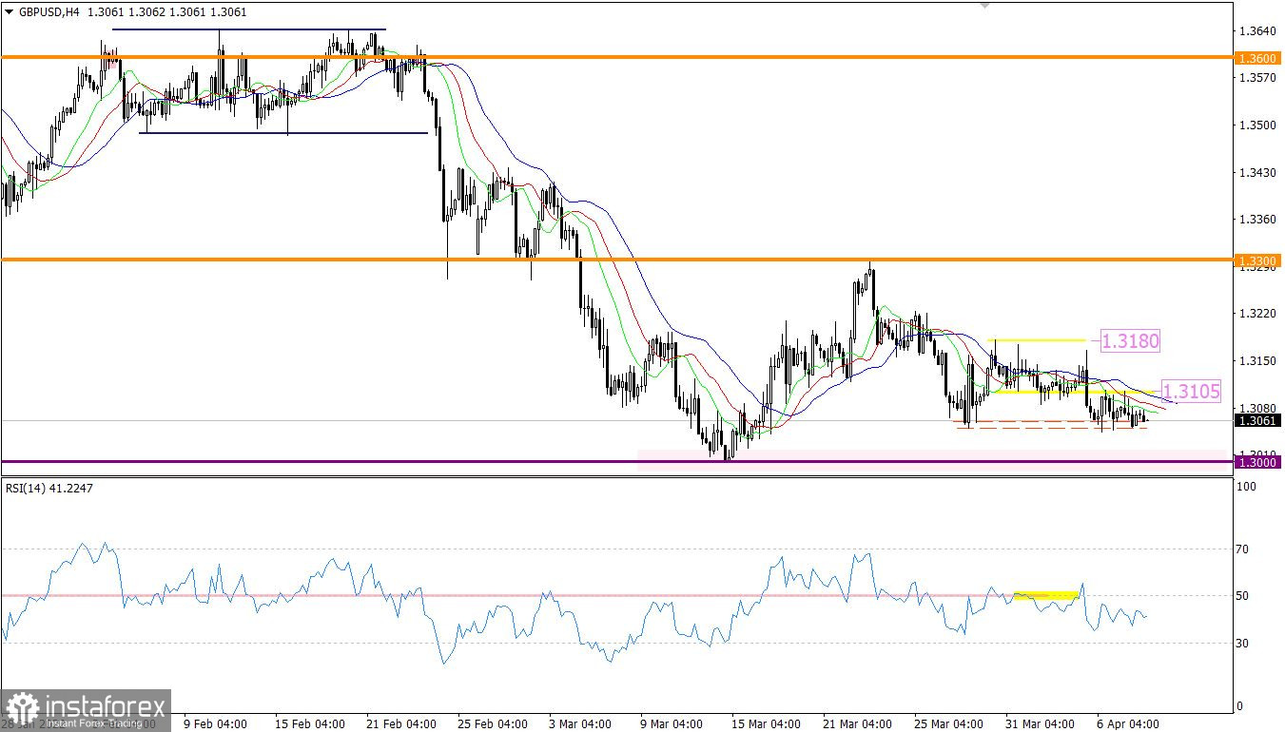Click the 6 Apr 04:00 date label
Viewport: 1285px width, 732px height.
coord(1128,723)
